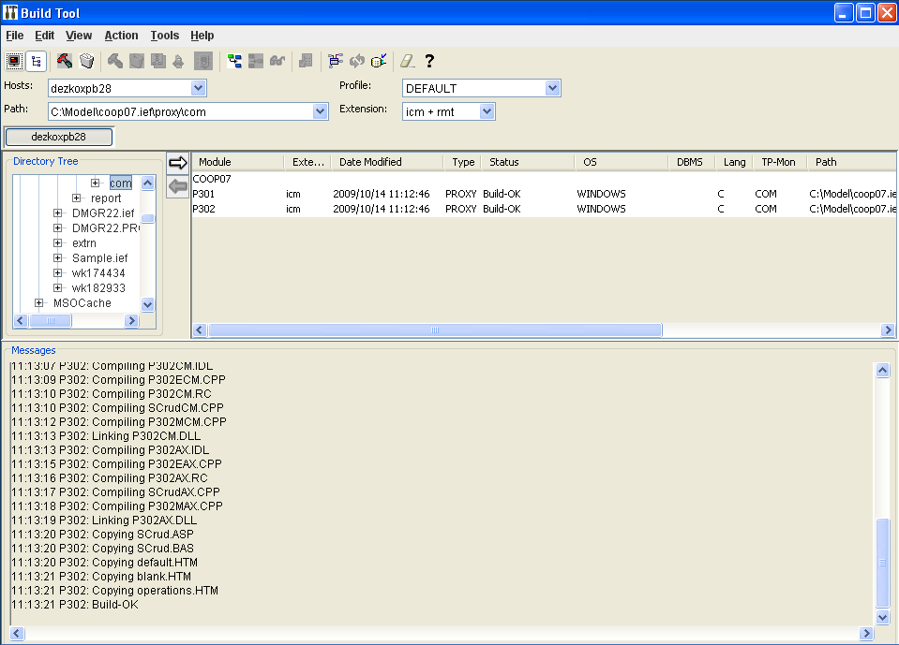
Task: Open the Hosts dropdown list
Action: click(x=198, y=88)
